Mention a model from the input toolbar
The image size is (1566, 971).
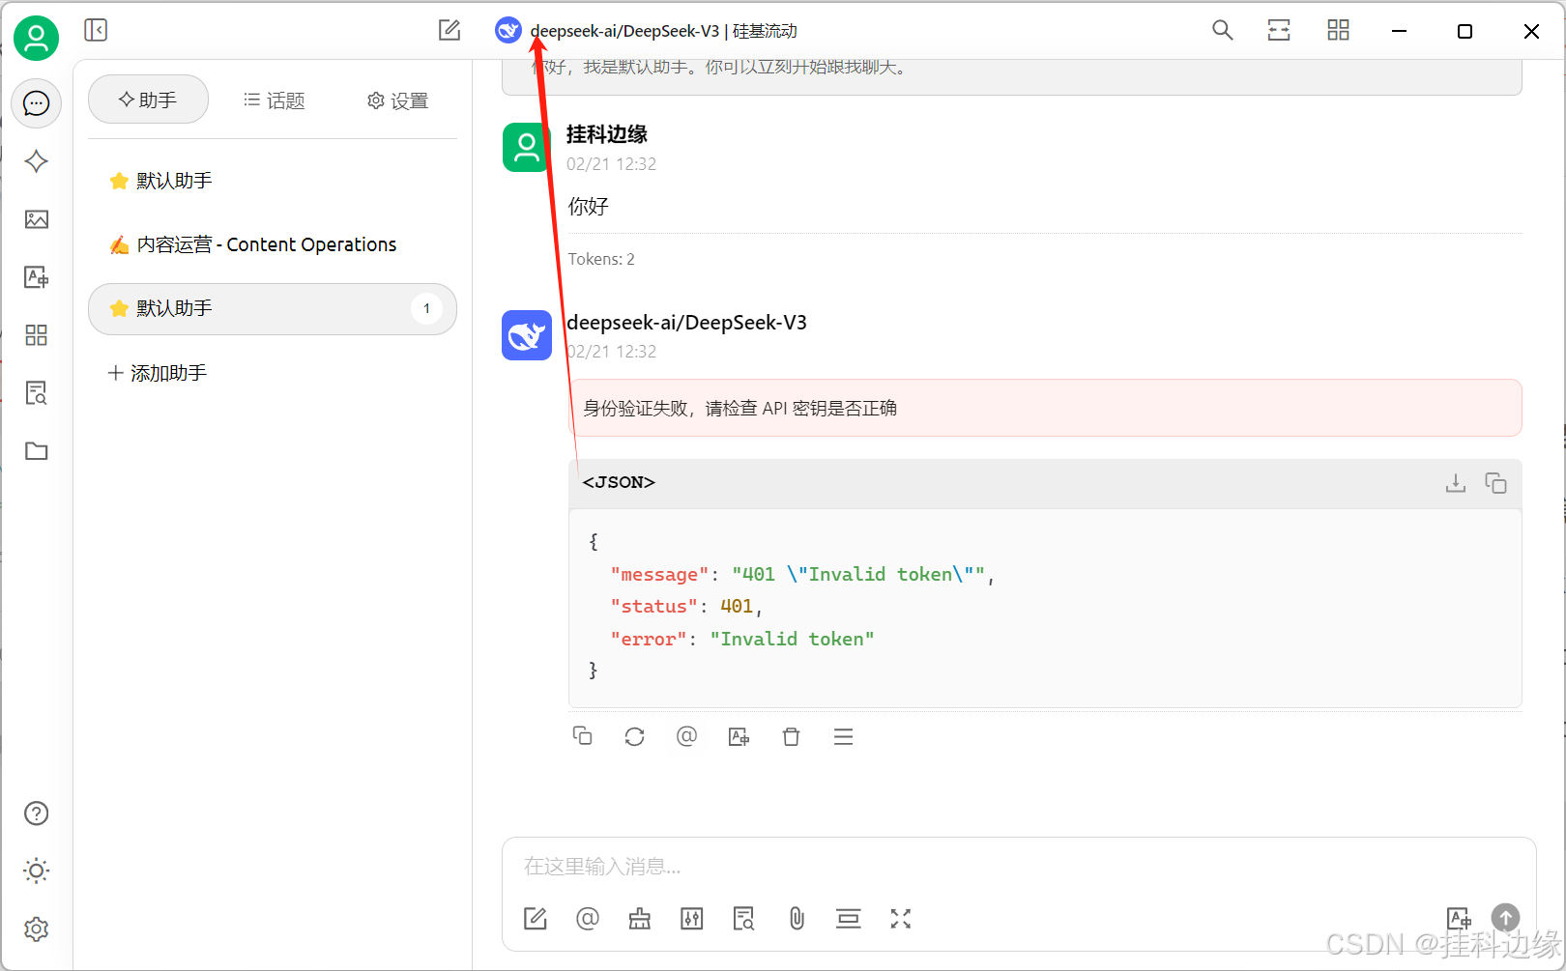pos(588,919)
